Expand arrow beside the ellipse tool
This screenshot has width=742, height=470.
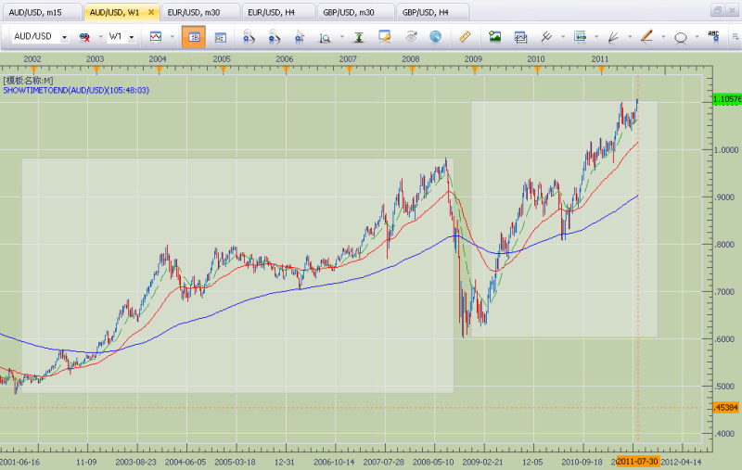pyautogui.click(x=697, y=37)
